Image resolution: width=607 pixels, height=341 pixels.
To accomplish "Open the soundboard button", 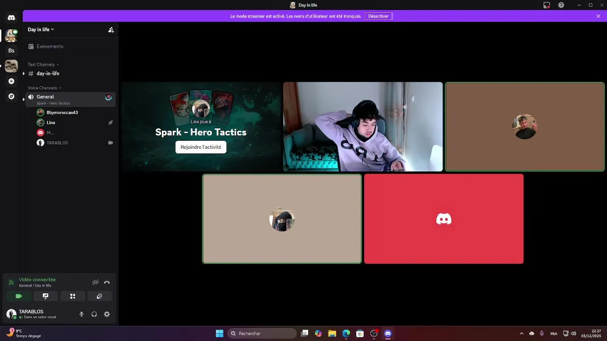I will click(100, 296).
